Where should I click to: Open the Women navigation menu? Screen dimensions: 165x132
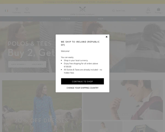[65, 19]
